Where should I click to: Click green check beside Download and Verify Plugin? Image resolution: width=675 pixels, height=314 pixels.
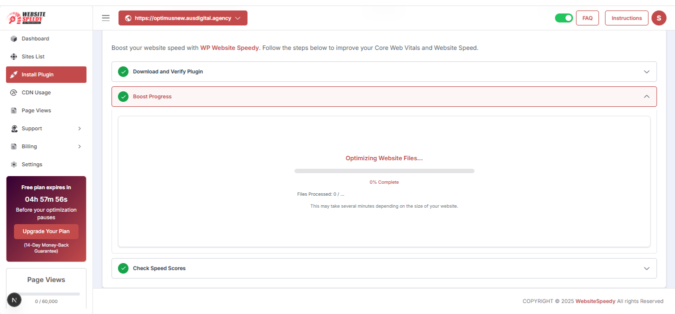click(x=123, y=71)
